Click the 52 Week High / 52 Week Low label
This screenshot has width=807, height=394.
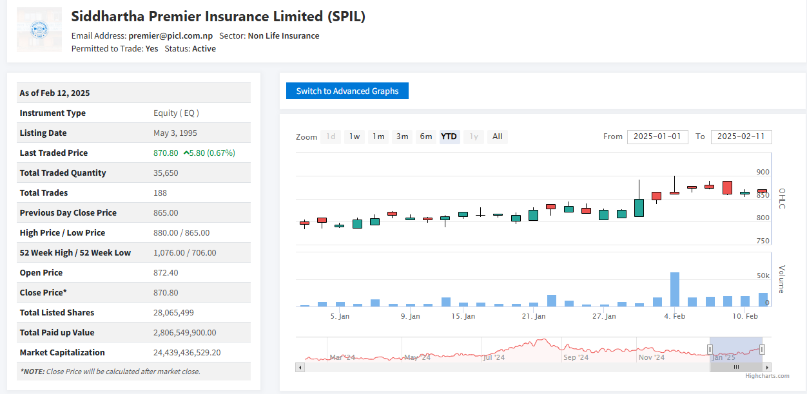point(75,253)
